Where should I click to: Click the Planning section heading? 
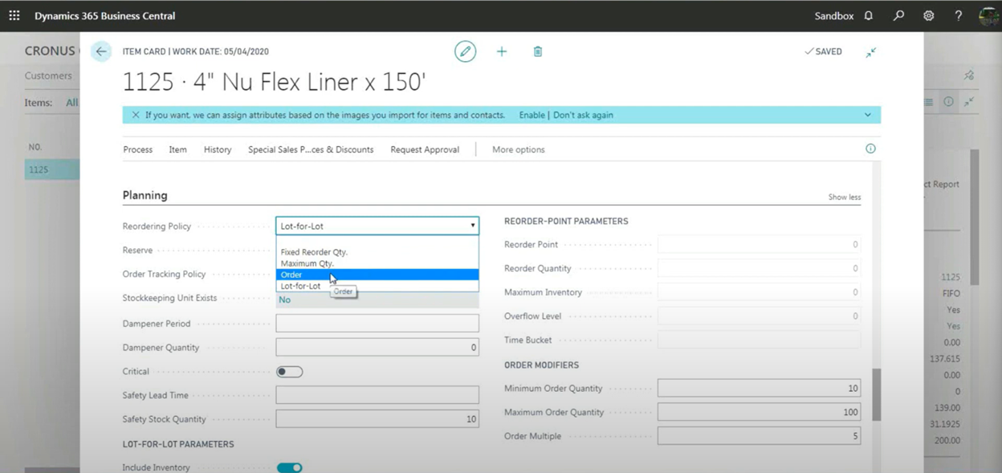tap(145, 195)
